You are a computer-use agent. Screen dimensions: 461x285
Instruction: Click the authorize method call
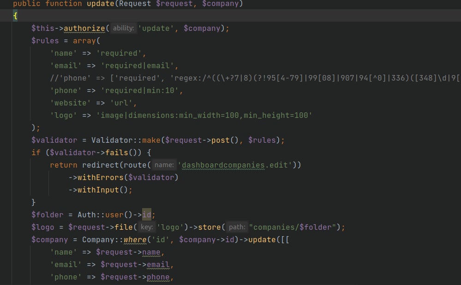click(x=84, y=29)
